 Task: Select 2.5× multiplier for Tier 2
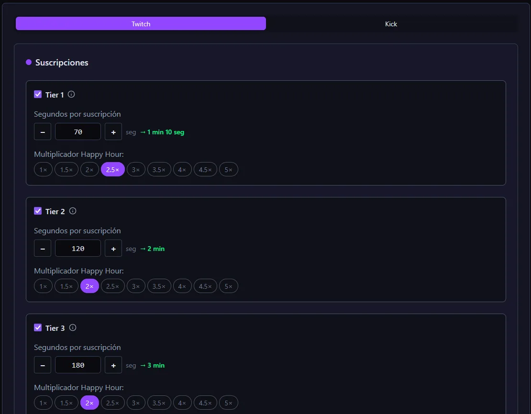click(x=113, y=286)
